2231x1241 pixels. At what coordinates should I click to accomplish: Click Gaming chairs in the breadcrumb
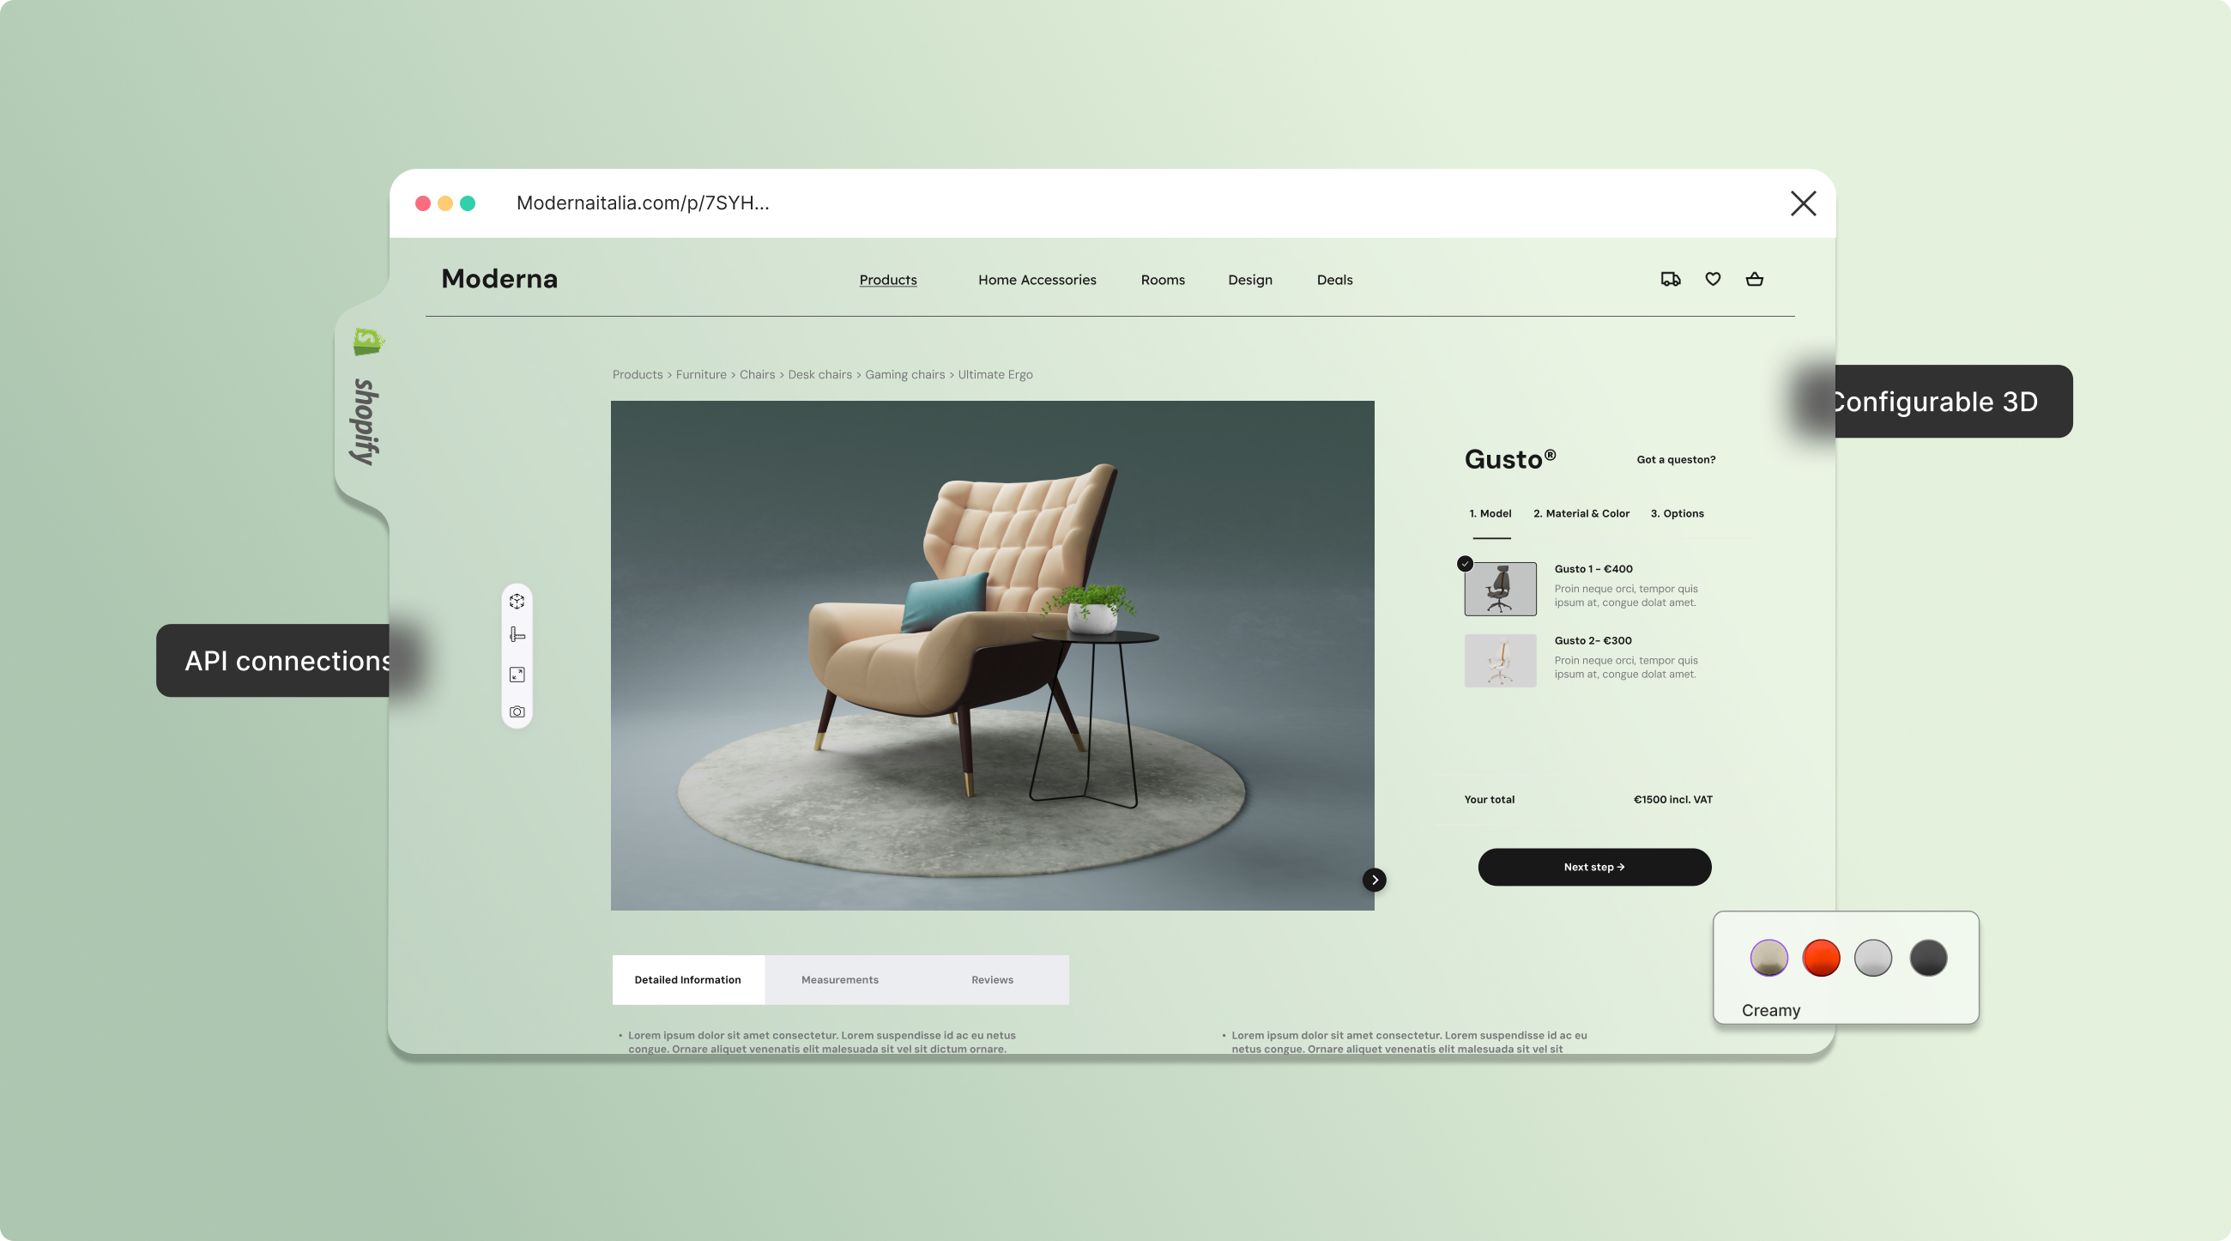(904, 375)
